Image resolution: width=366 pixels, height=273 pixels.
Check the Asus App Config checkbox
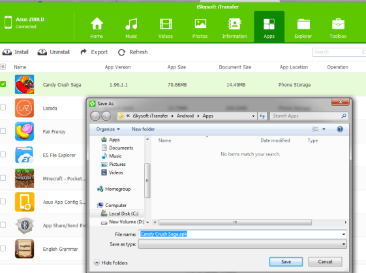[x=3, y=201]
